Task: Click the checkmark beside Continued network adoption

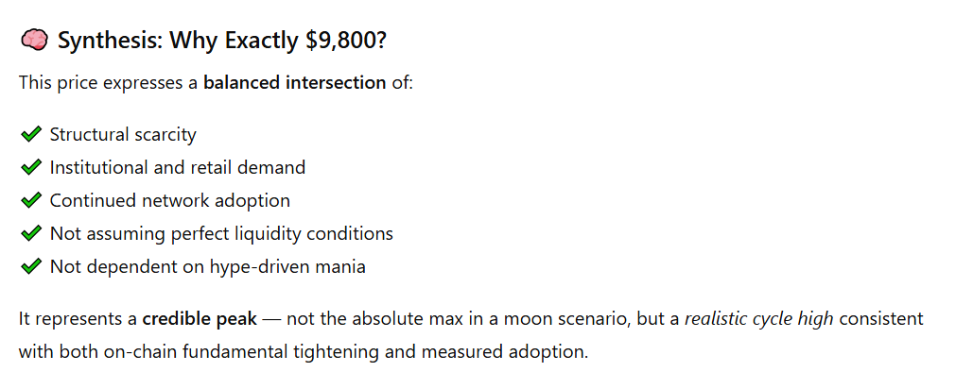Action: [31, 200]
